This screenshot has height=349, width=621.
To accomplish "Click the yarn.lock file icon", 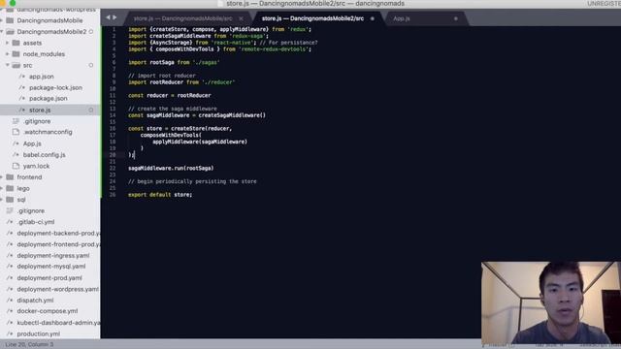I will [x=16, y=166].
